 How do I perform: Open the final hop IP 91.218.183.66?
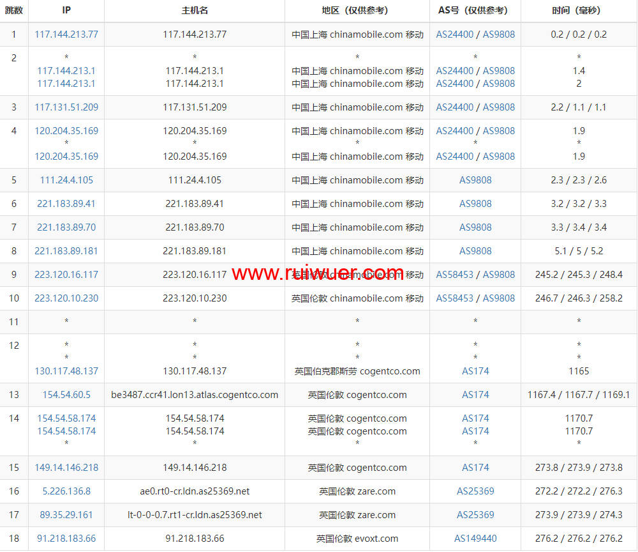point(66,539)
